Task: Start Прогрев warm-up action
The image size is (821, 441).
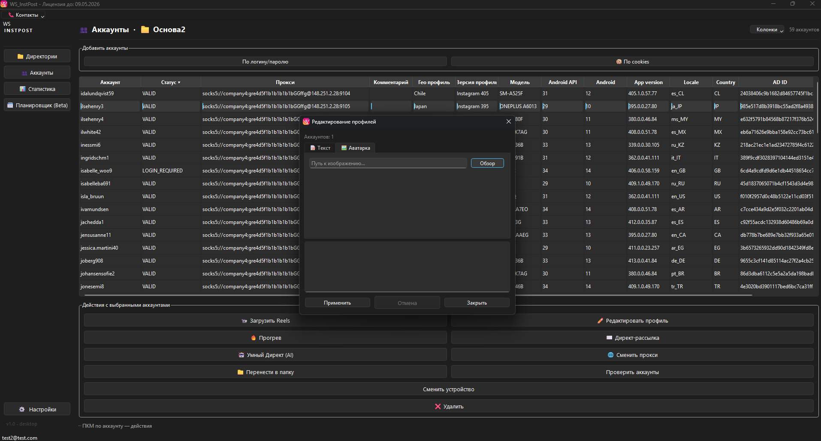Action: coord(265,338)
